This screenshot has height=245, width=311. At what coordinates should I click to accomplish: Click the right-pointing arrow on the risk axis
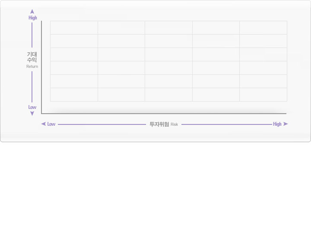[x=286, y=124]
